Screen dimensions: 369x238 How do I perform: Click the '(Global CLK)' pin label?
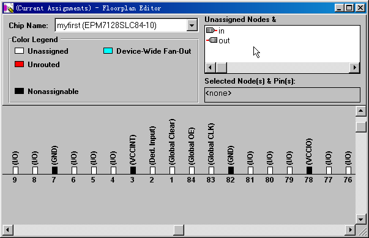coord(211,143)
